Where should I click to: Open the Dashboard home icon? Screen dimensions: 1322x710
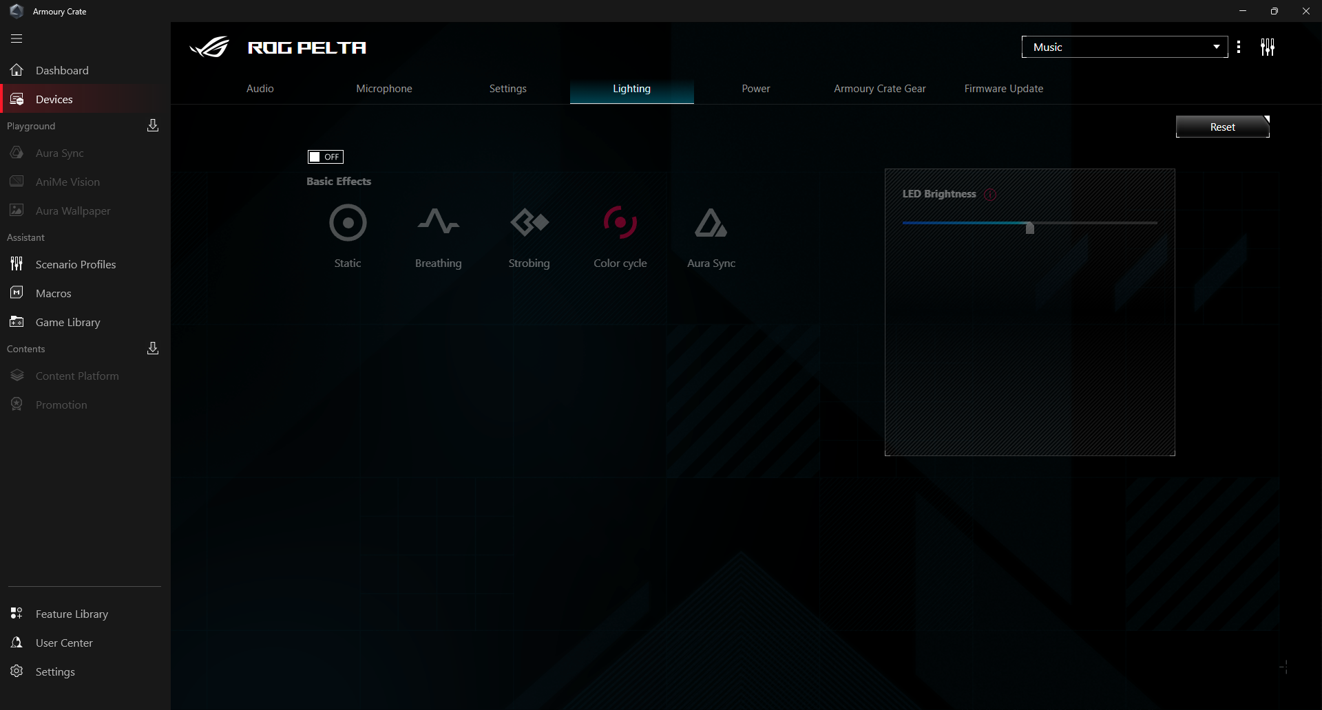click(17, 70)
